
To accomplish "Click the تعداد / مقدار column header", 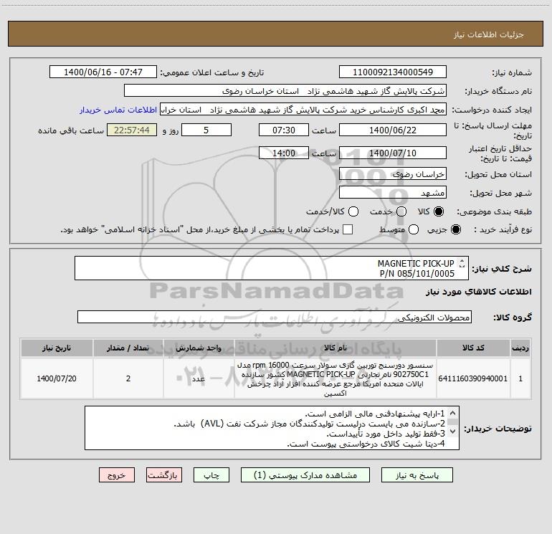I will 128,348.
